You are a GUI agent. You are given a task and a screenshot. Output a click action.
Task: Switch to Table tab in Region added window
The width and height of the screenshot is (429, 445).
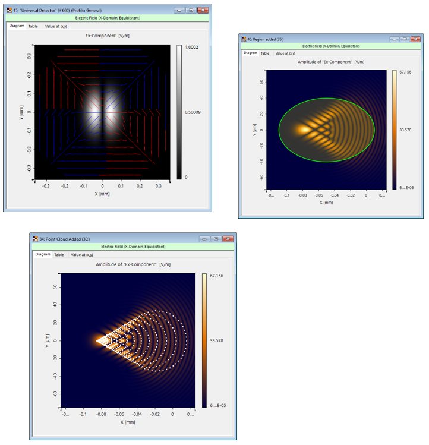tap(264, 53)
